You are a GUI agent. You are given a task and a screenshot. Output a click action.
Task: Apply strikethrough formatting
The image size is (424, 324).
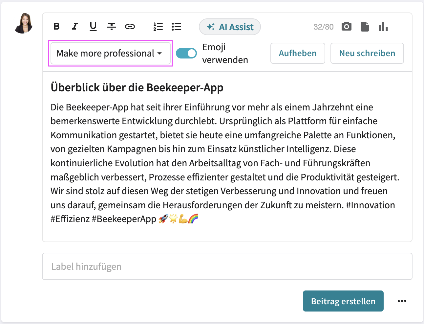[x=112, y=27]
